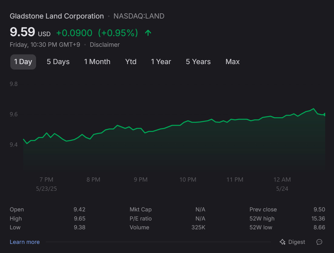Click the High value 9.65
This screenshot has width=334, height=253.
pyautogui.click(x=80, y=219)
